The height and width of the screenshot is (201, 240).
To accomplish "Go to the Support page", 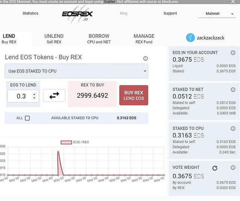I will point(170,13).
